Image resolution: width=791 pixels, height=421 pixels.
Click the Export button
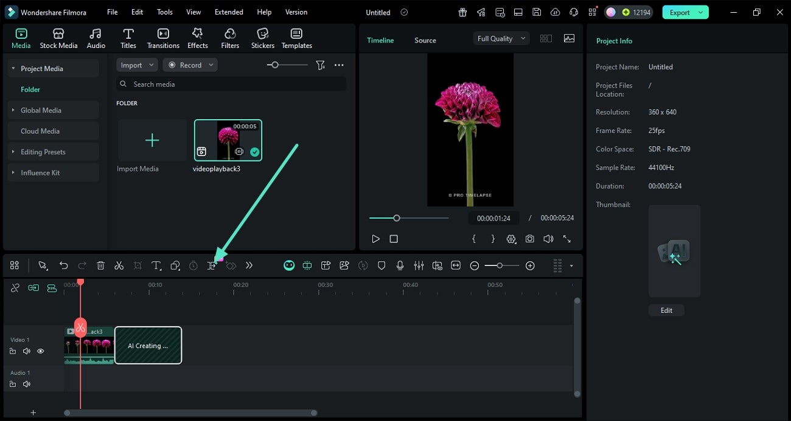click(x=680, y=12)
